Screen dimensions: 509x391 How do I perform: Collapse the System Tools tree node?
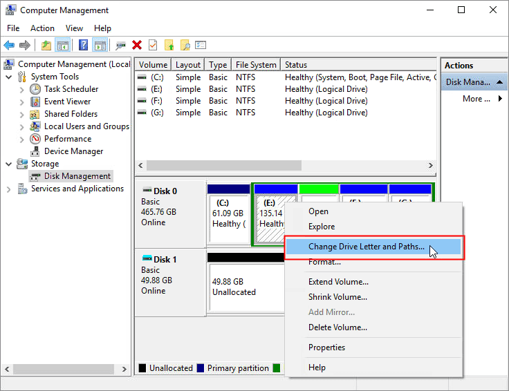(9, 77)
